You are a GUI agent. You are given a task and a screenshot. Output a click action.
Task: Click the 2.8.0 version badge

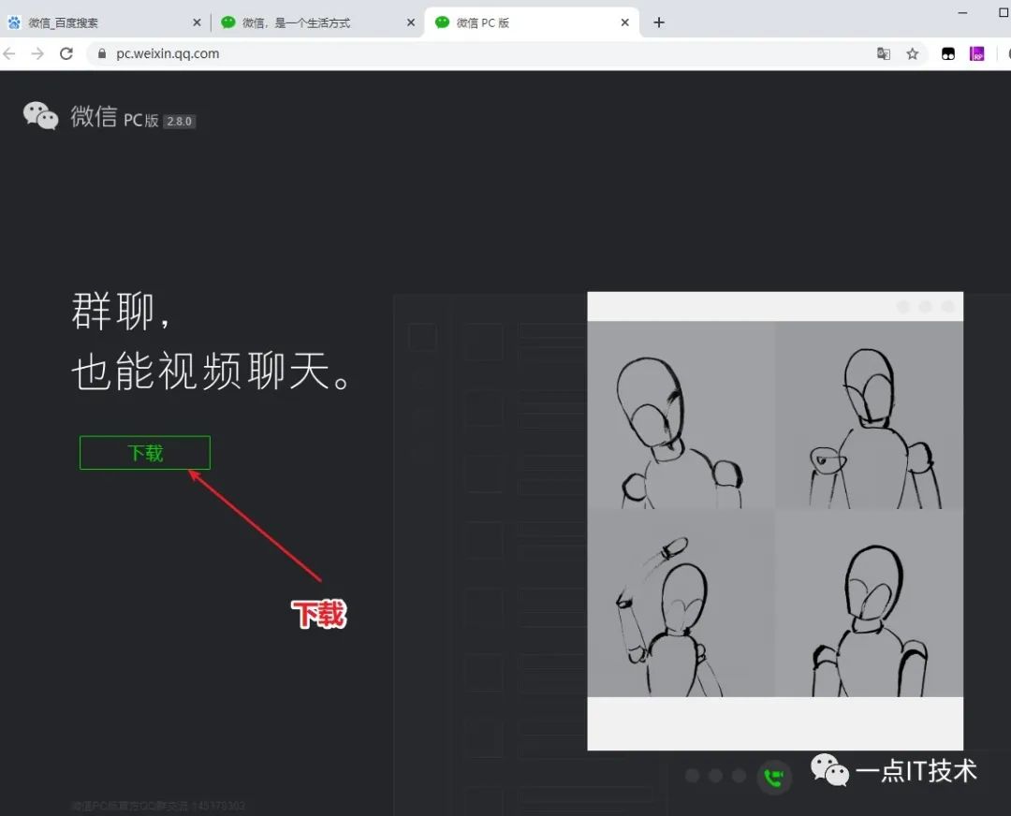point(178,121)
